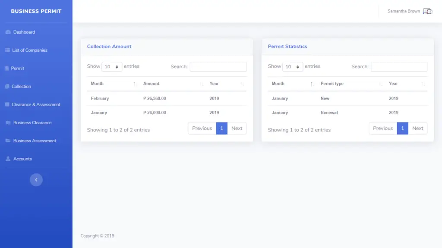Sort Collection Amount table by Year column
This screenshot has height=248, width=442.
click(227, 84)
